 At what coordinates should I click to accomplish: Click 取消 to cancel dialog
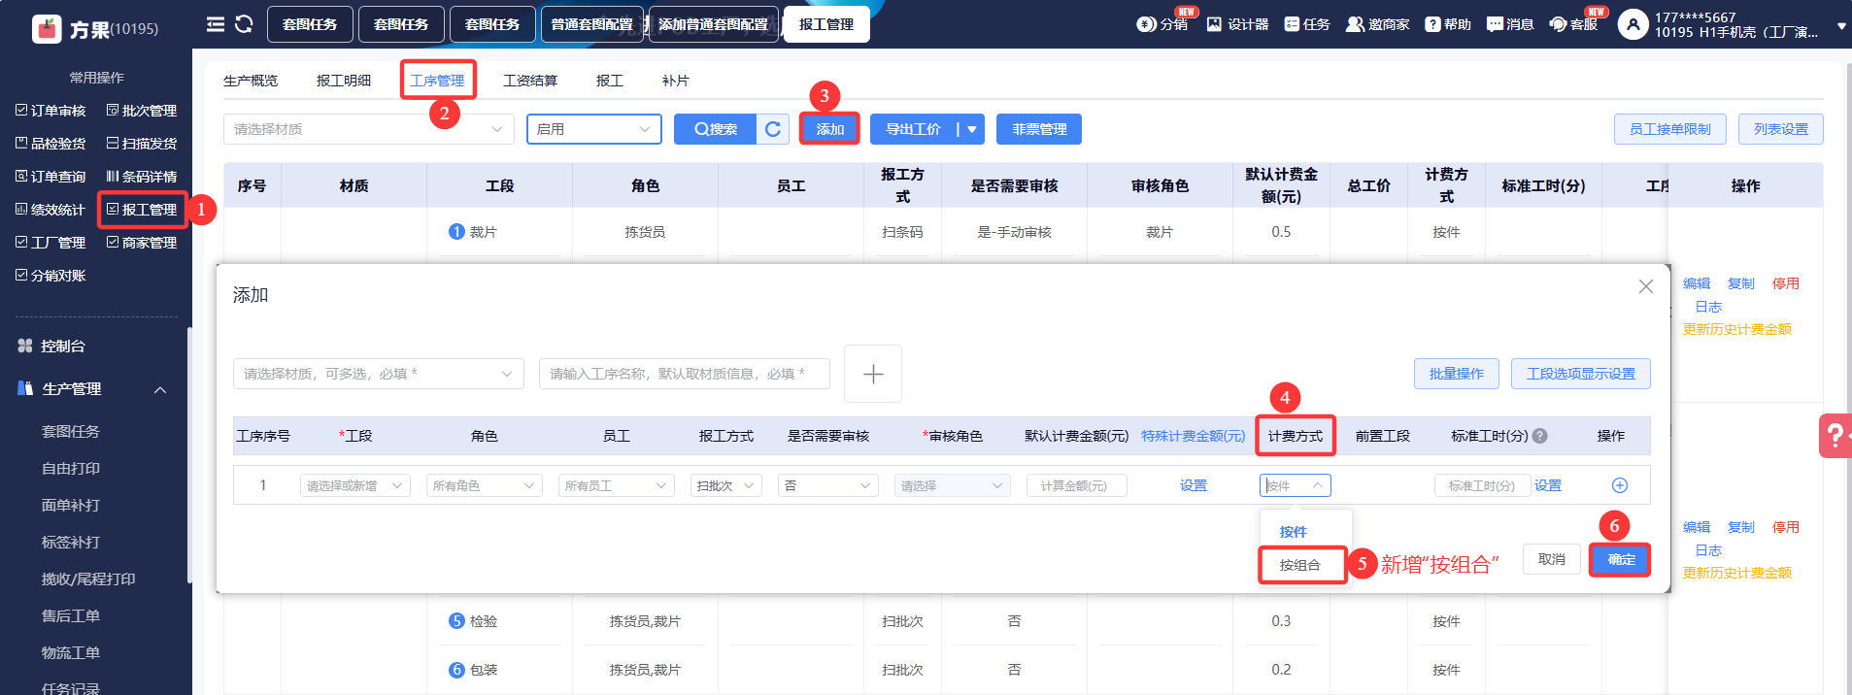[1552, 559]
